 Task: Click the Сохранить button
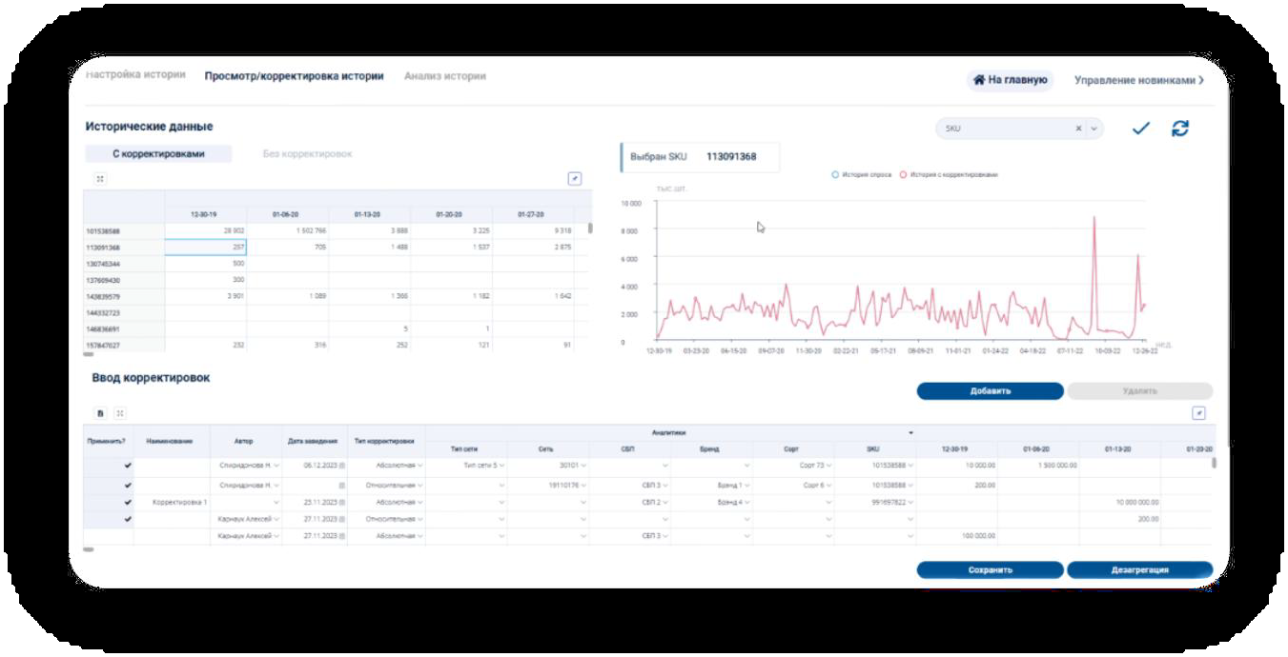click(x=990, y=570)
